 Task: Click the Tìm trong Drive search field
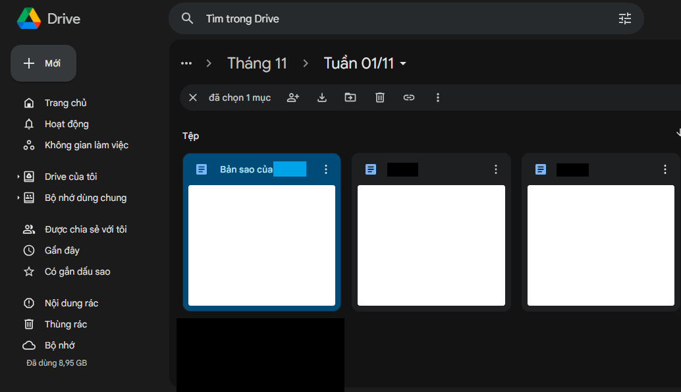tap(395, 18)
